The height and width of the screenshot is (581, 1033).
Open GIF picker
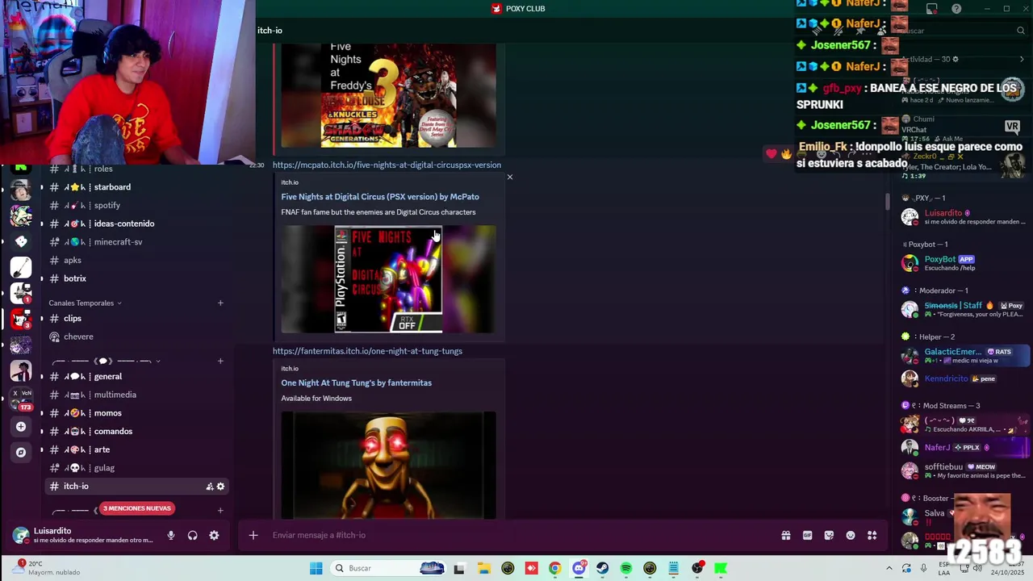807,535
